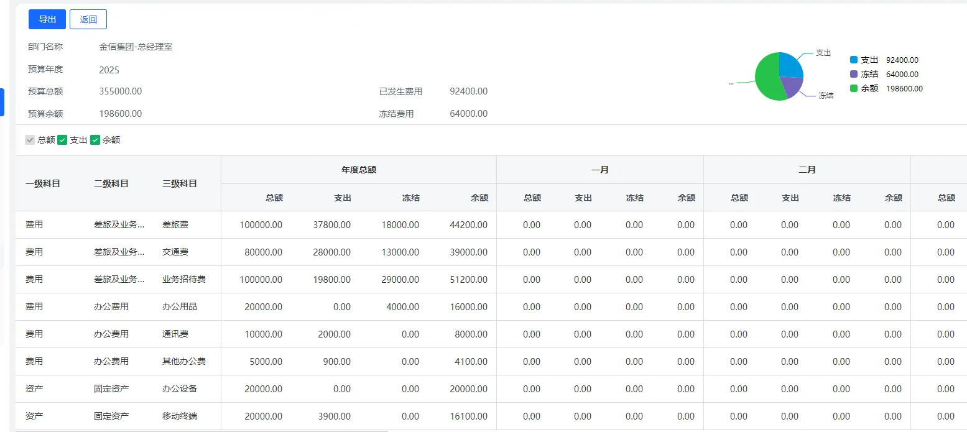Click the 80000.00 total for 交通费

263,252
